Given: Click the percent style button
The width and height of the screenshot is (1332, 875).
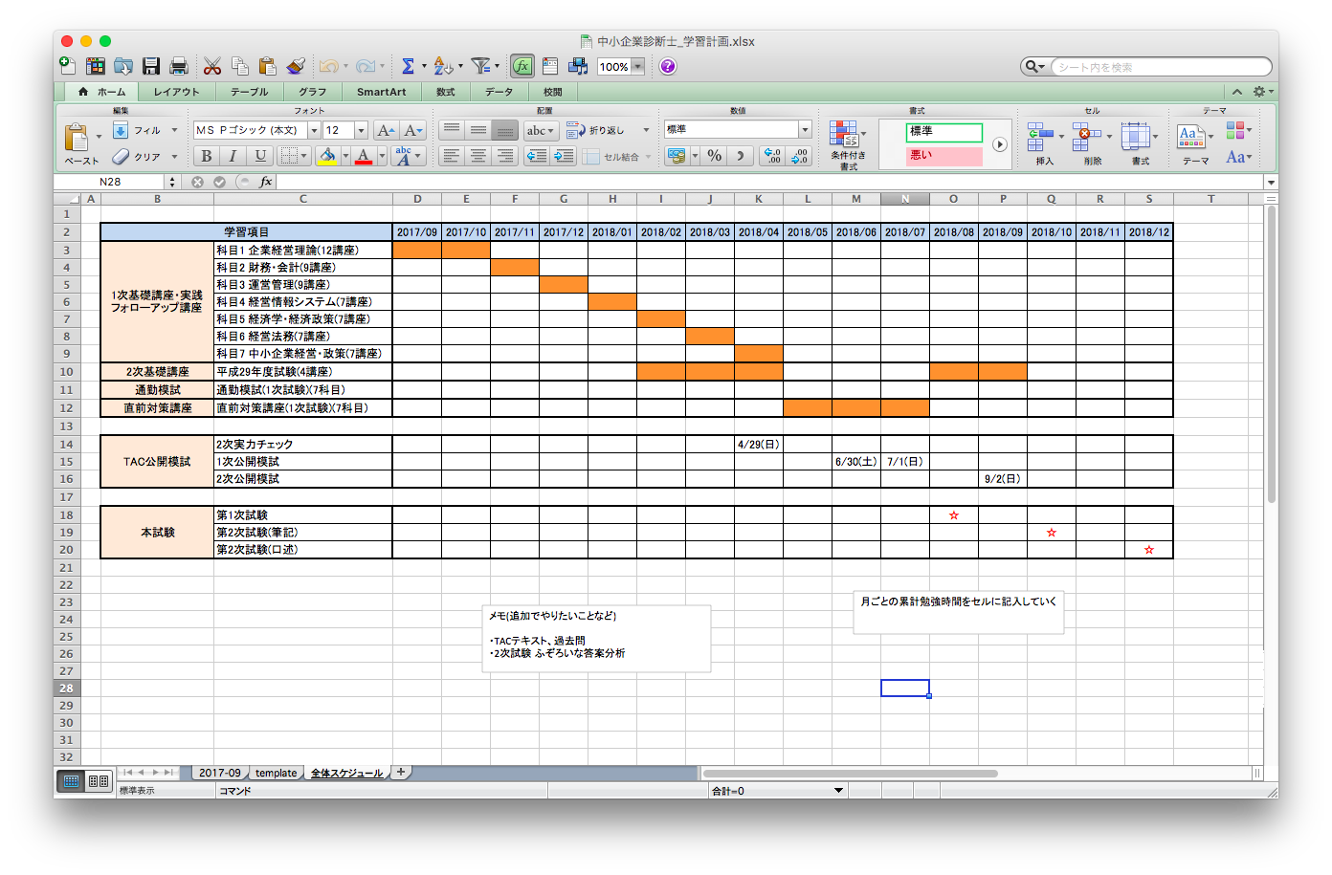Looking at the screenshot, I should coord(715,156).
